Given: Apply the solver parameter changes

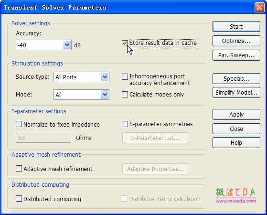Looking at the screenshot, I should pyautogui.click(x=236, y=115).
